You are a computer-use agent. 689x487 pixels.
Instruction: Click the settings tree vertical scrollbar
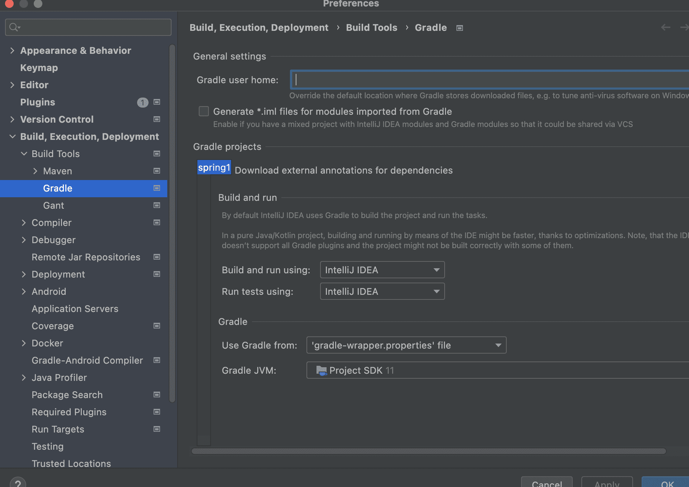click(172, 223)
